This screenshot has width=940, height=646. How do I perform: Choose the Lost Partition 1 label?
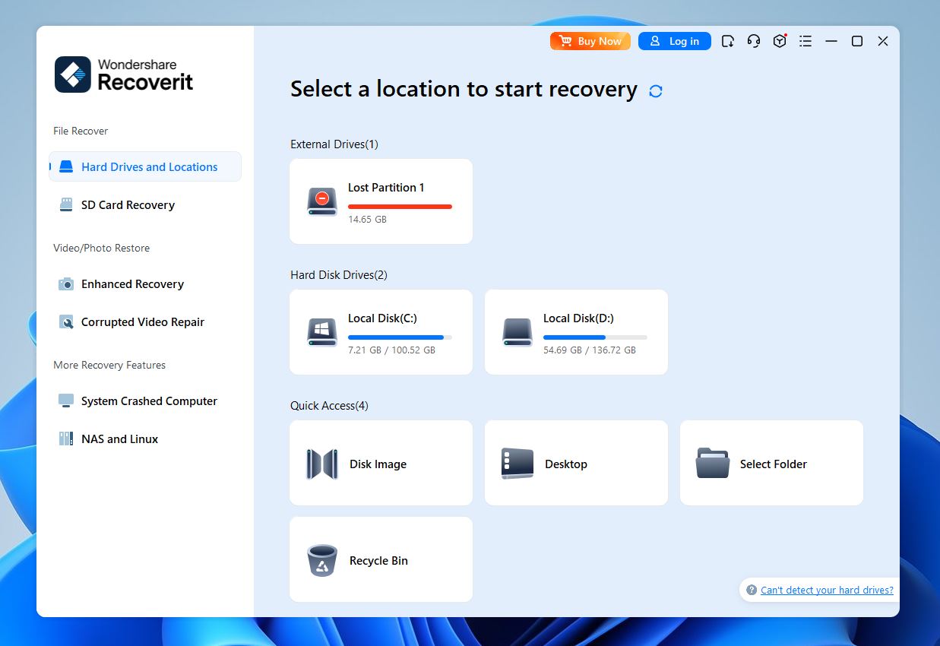point(386,188)
